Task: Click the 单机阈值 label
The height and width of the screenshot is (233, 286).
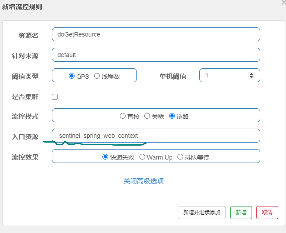Action: (173, 76)
